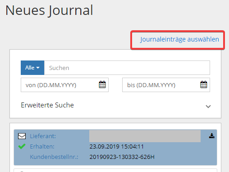Image resolution: width=229 pixels, height=172 pixels.
Task: Click the greyed-out supplier name box
Action: click(x=145, y=136)
